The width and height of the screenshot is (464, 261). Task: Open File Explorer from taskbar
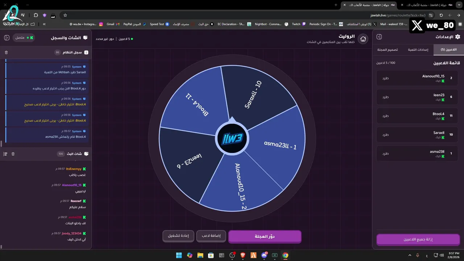coord(200,255)
